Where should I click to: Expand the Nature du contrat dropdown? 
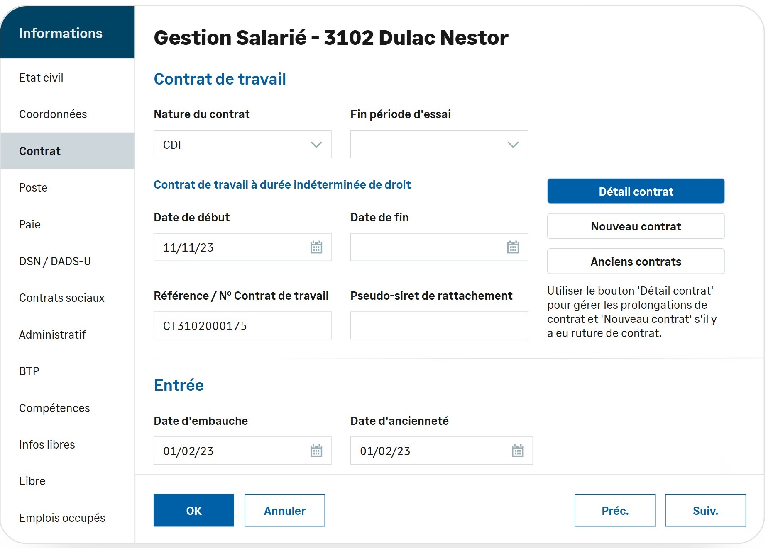coord(316,145)
